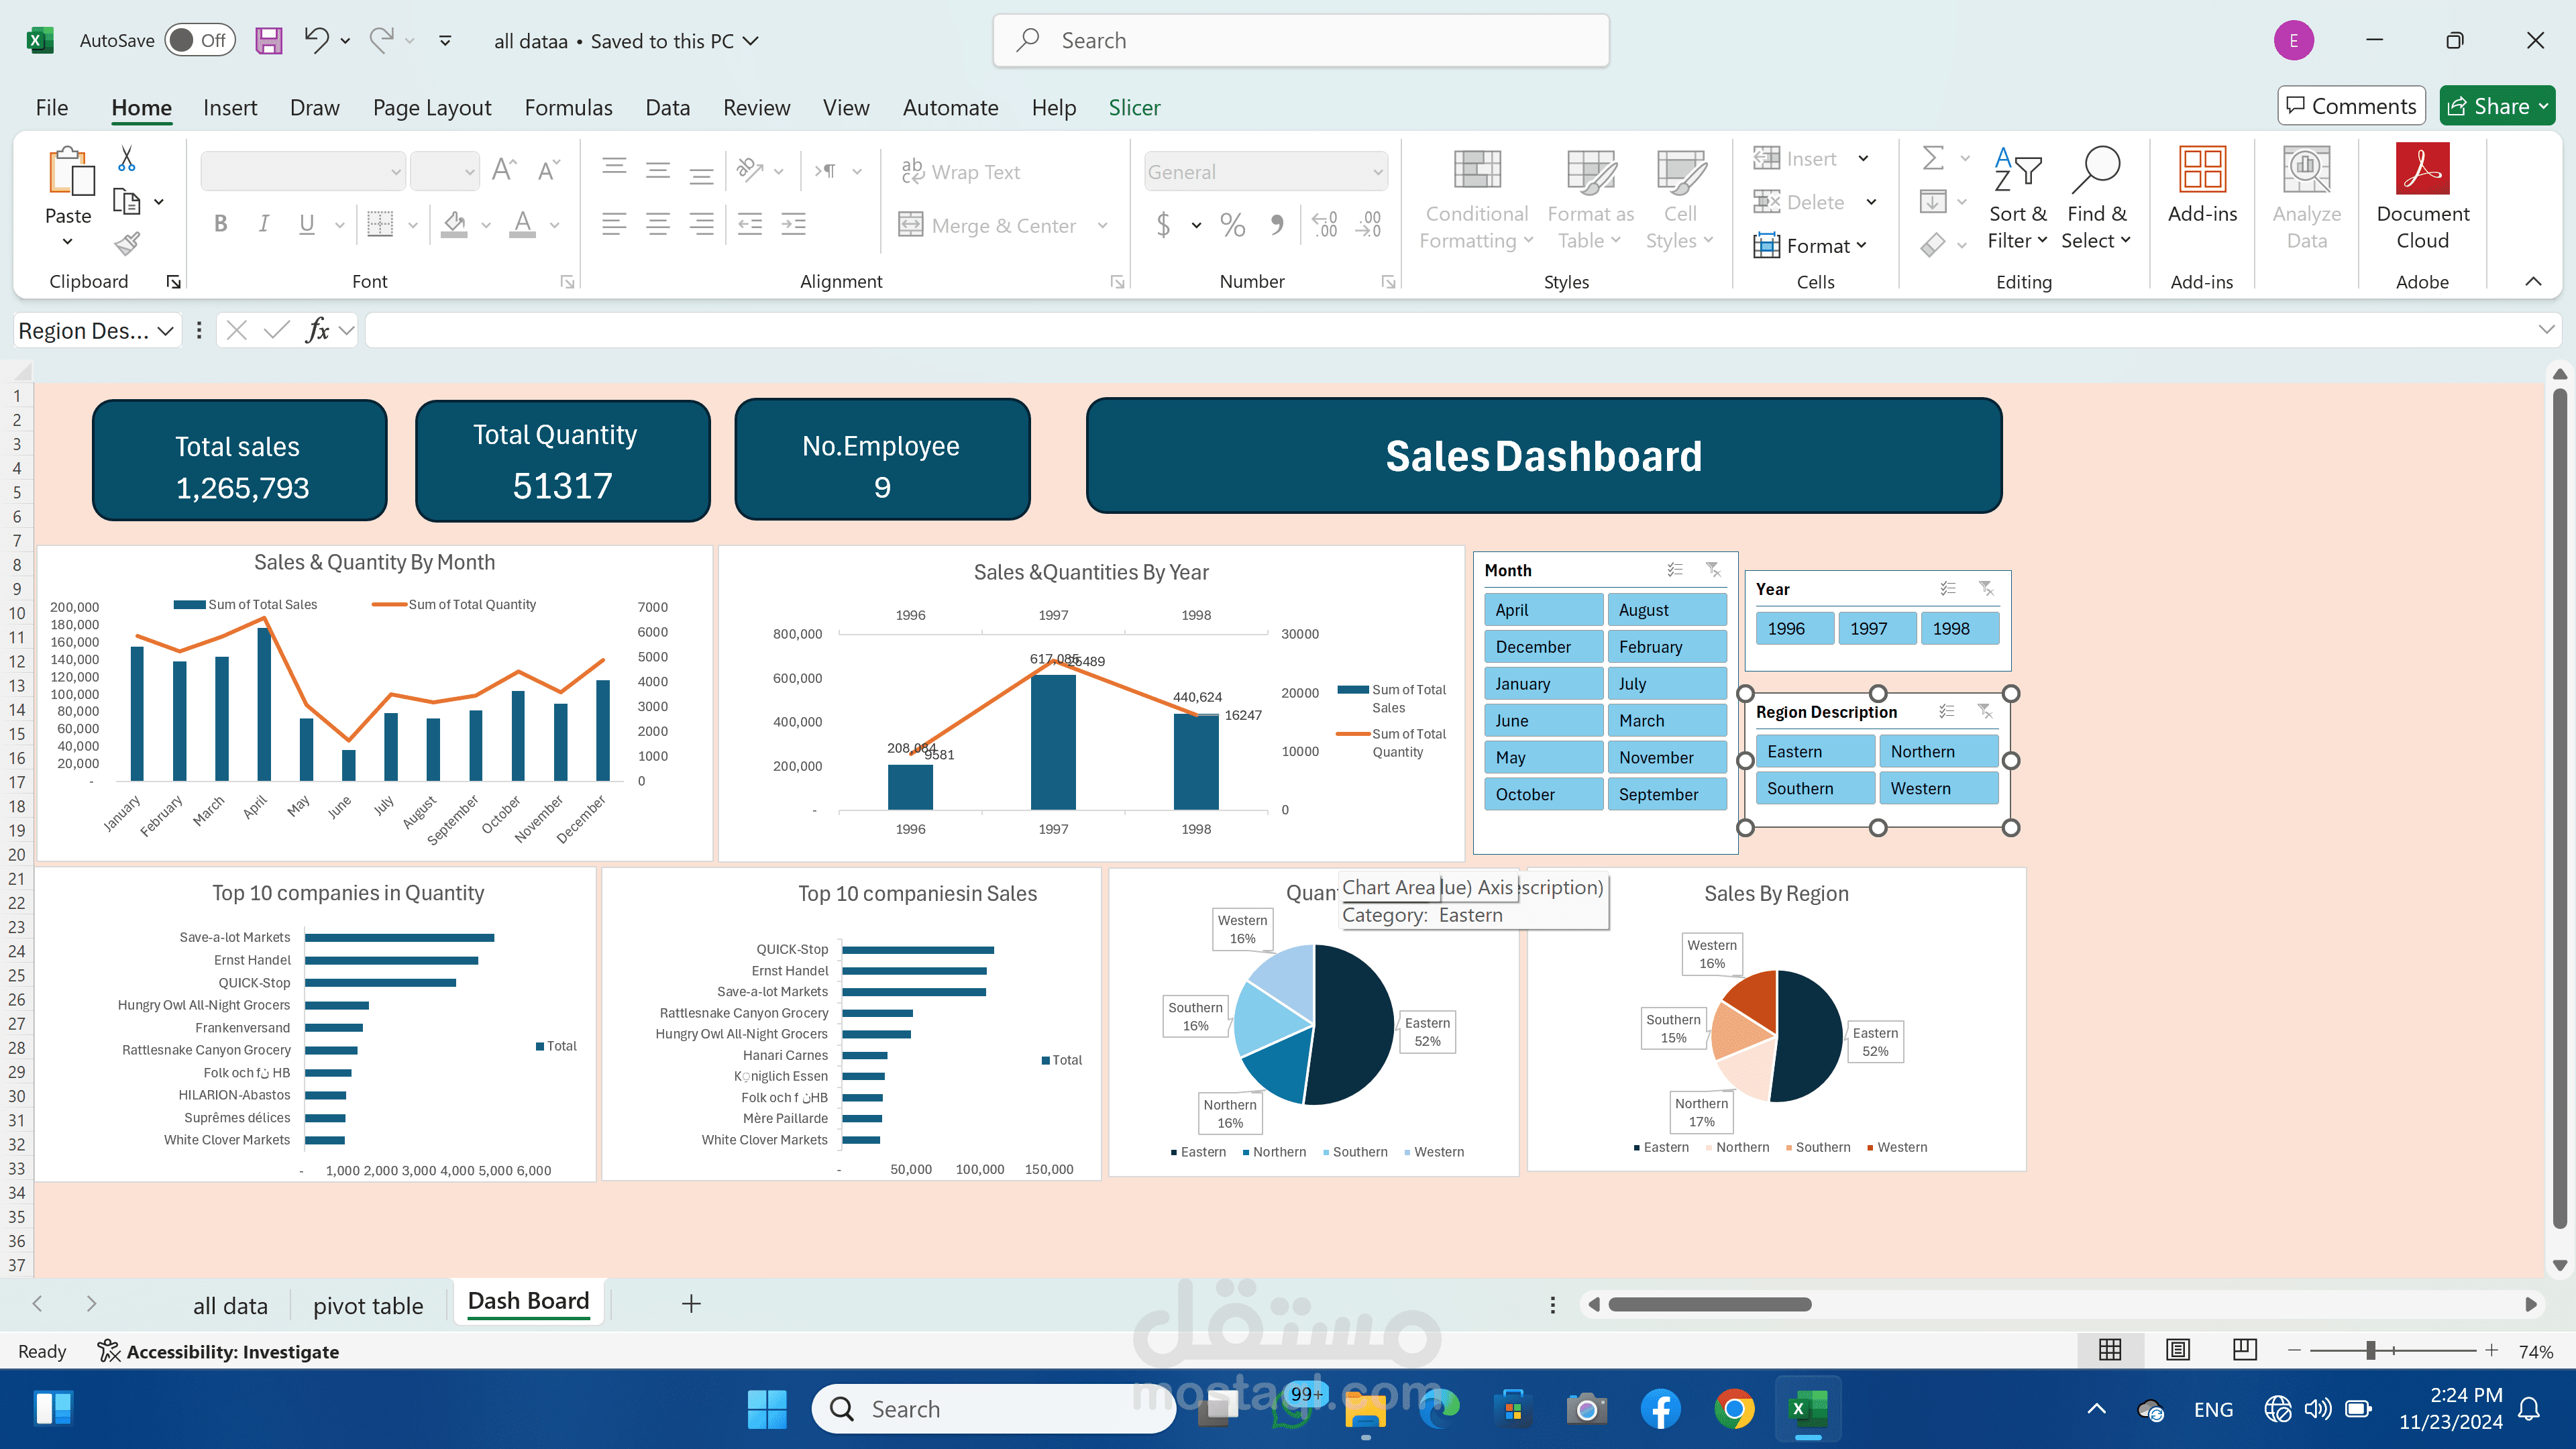The width and height of the screenshot is (2576, 1449).
Task: Click the Share button
Action: coord(2497,106)
